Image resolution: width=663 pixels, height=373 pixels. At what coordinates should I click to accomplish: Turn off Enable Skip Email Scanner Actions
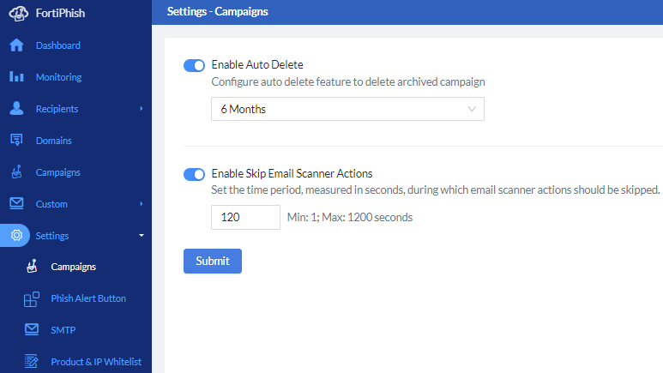point(194,174)
